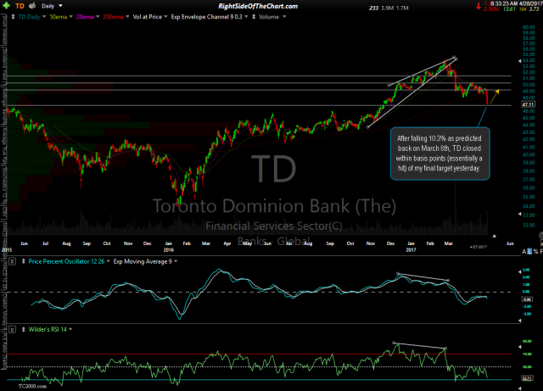Click the lower PPO pane scale arrow
Screen dimensions: 543x391
click(519, 321)
